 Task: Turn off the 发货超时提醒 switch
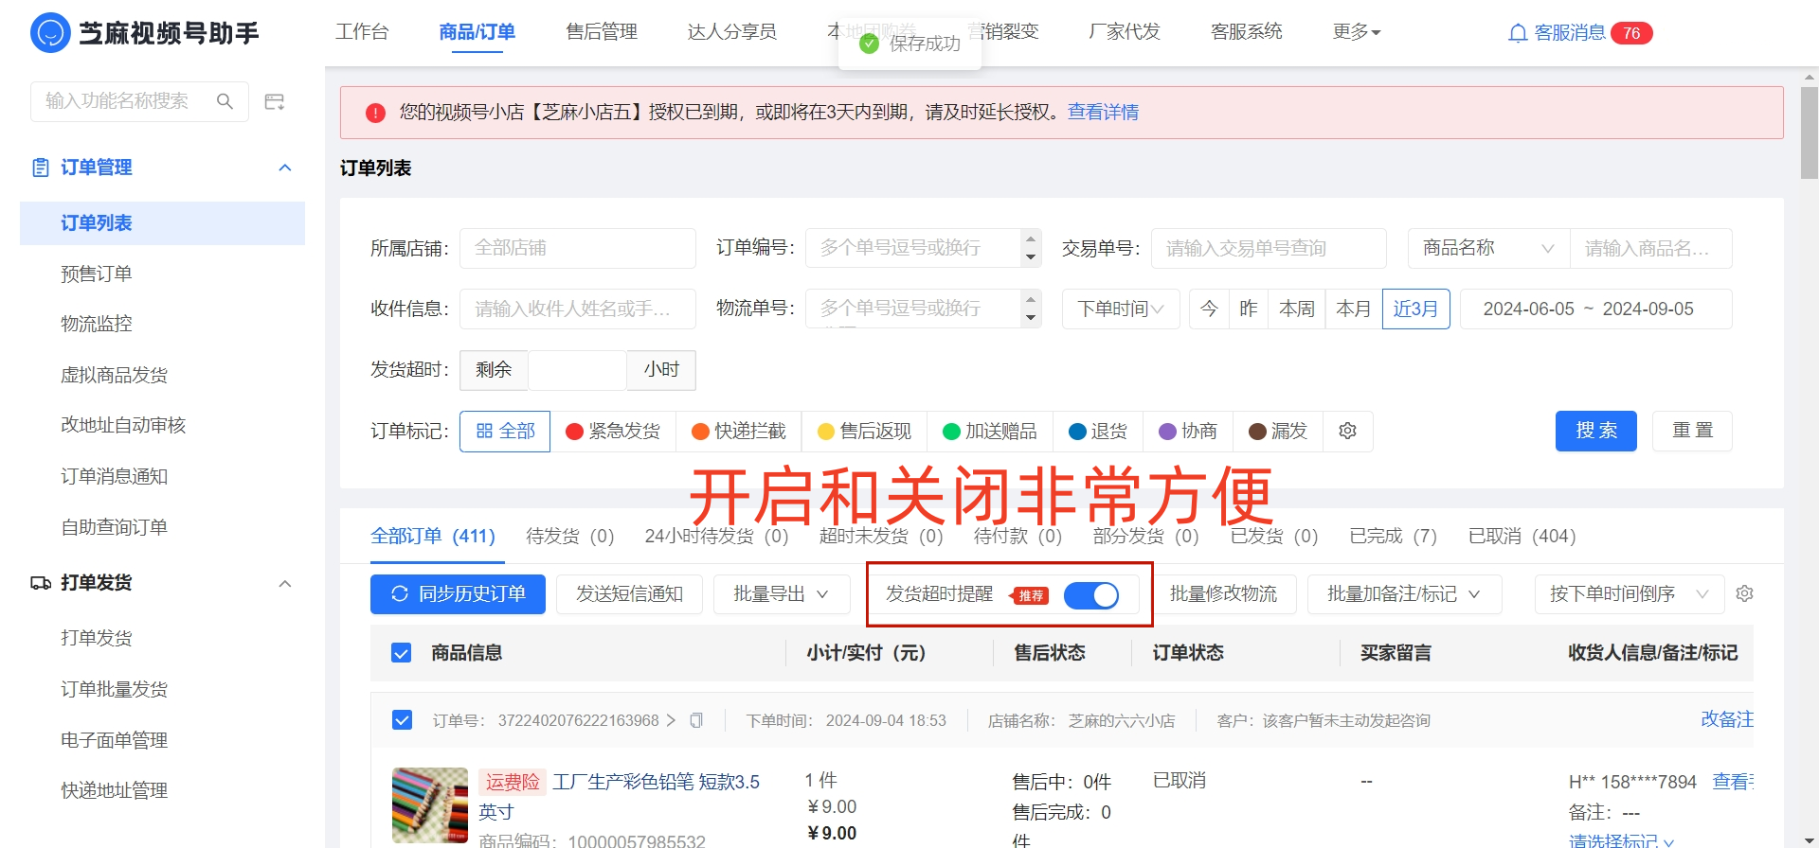click(x=1091, y=594)
